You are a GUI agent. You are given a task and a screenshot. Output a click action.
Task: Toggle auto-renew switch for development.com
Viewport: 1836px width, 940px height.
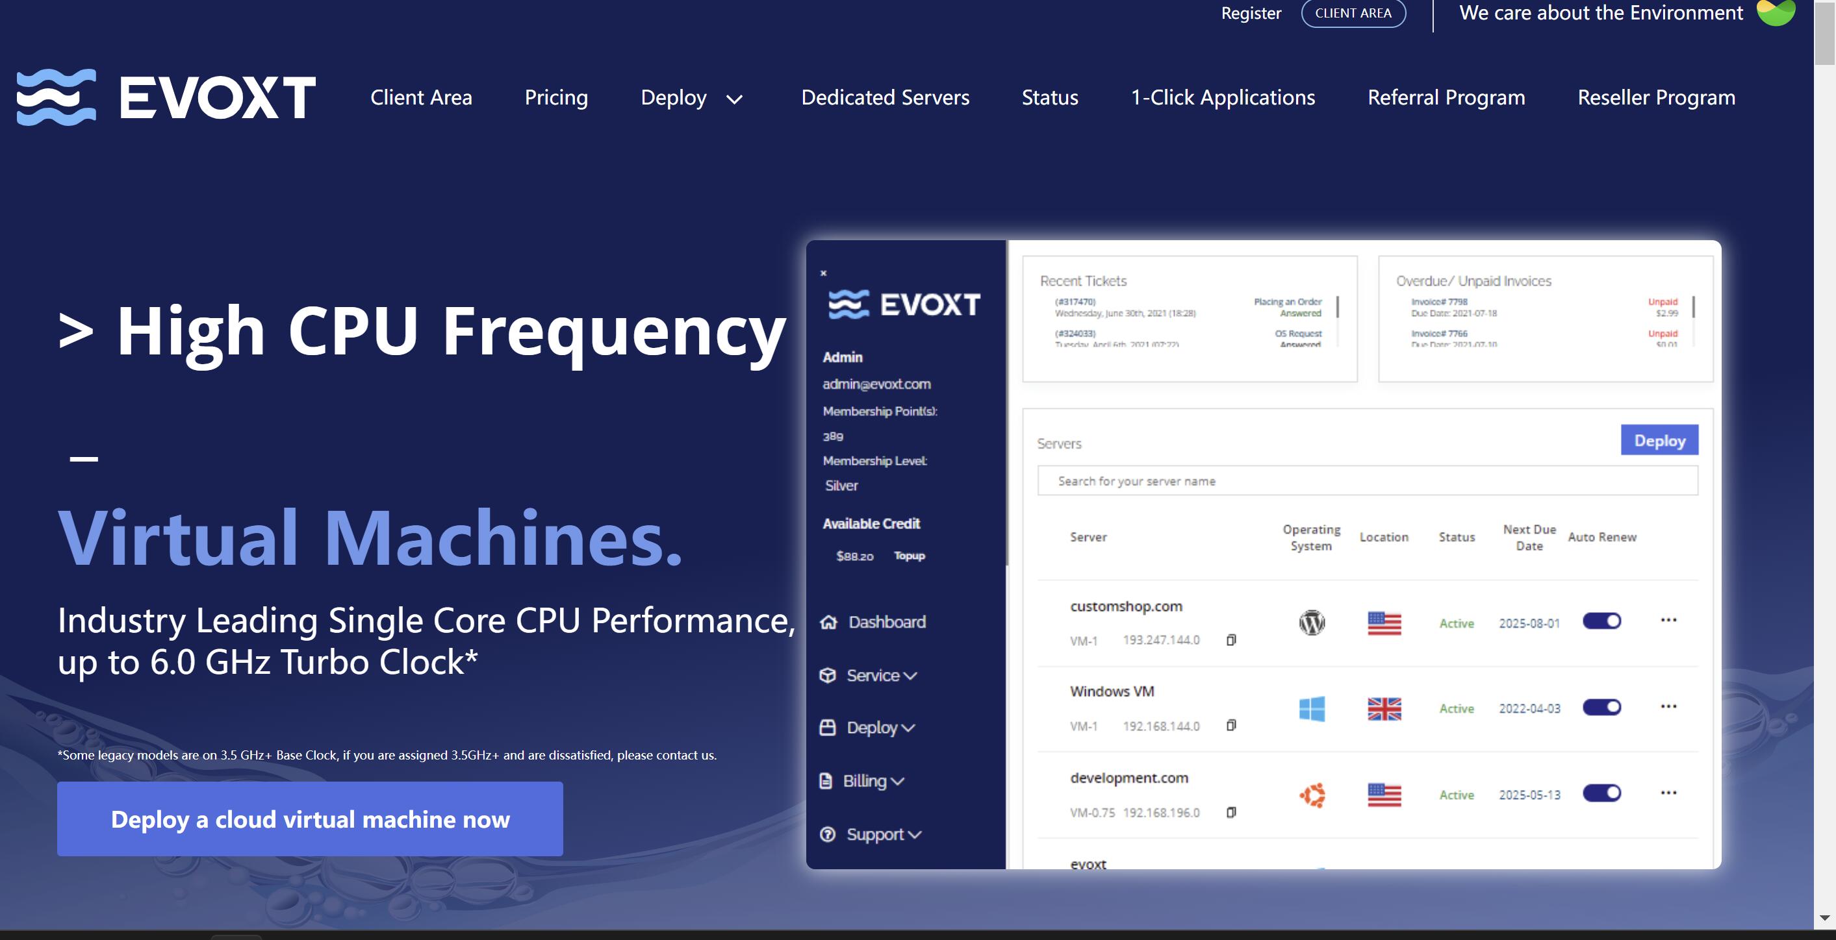click(1601, 793)
